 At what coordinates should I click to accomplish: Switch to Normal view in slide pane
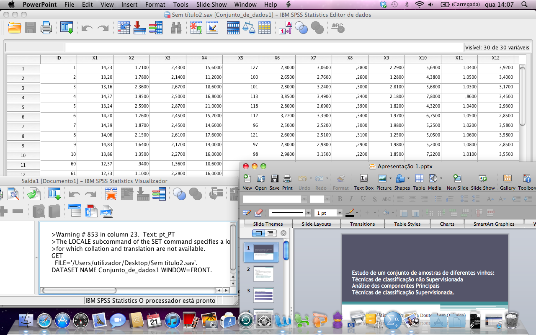click(258, 233)
